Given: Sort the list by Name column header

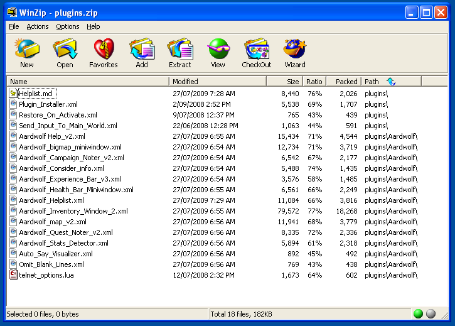Looking at the screenshot, I should click(88, 82).
